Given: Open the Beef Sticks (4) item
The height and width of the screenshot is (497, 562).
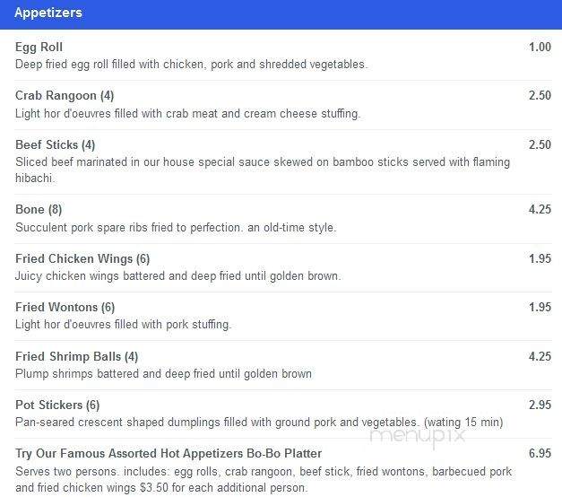Looking at the screenshot, I should [56, 145].
